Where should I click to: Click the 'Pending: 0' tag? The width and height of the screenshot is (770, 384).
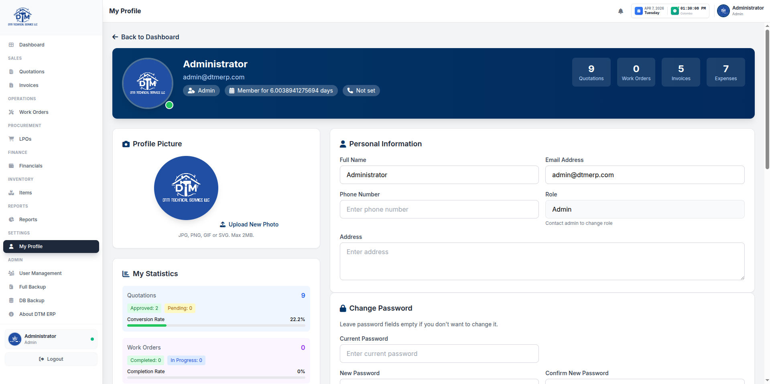180,308
